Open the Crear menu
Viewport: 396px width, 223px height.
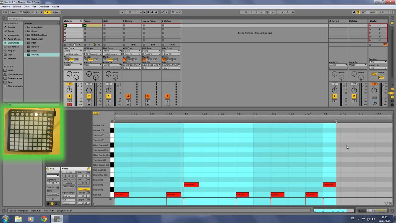pos(27,7)
